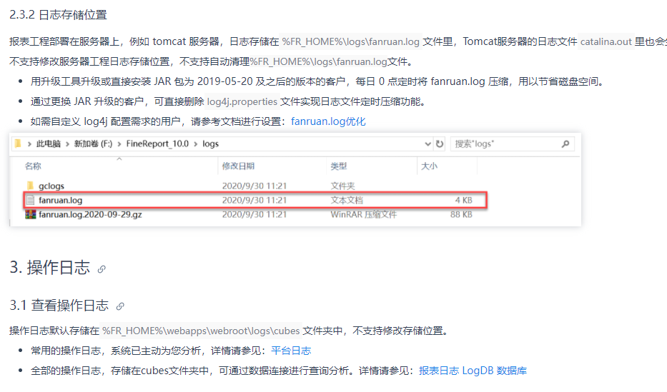Click the %FR_HOME%\webapps\webroot\logs\cubes code text
This screenshot has height=392, width=667.
tap(201, 331)
